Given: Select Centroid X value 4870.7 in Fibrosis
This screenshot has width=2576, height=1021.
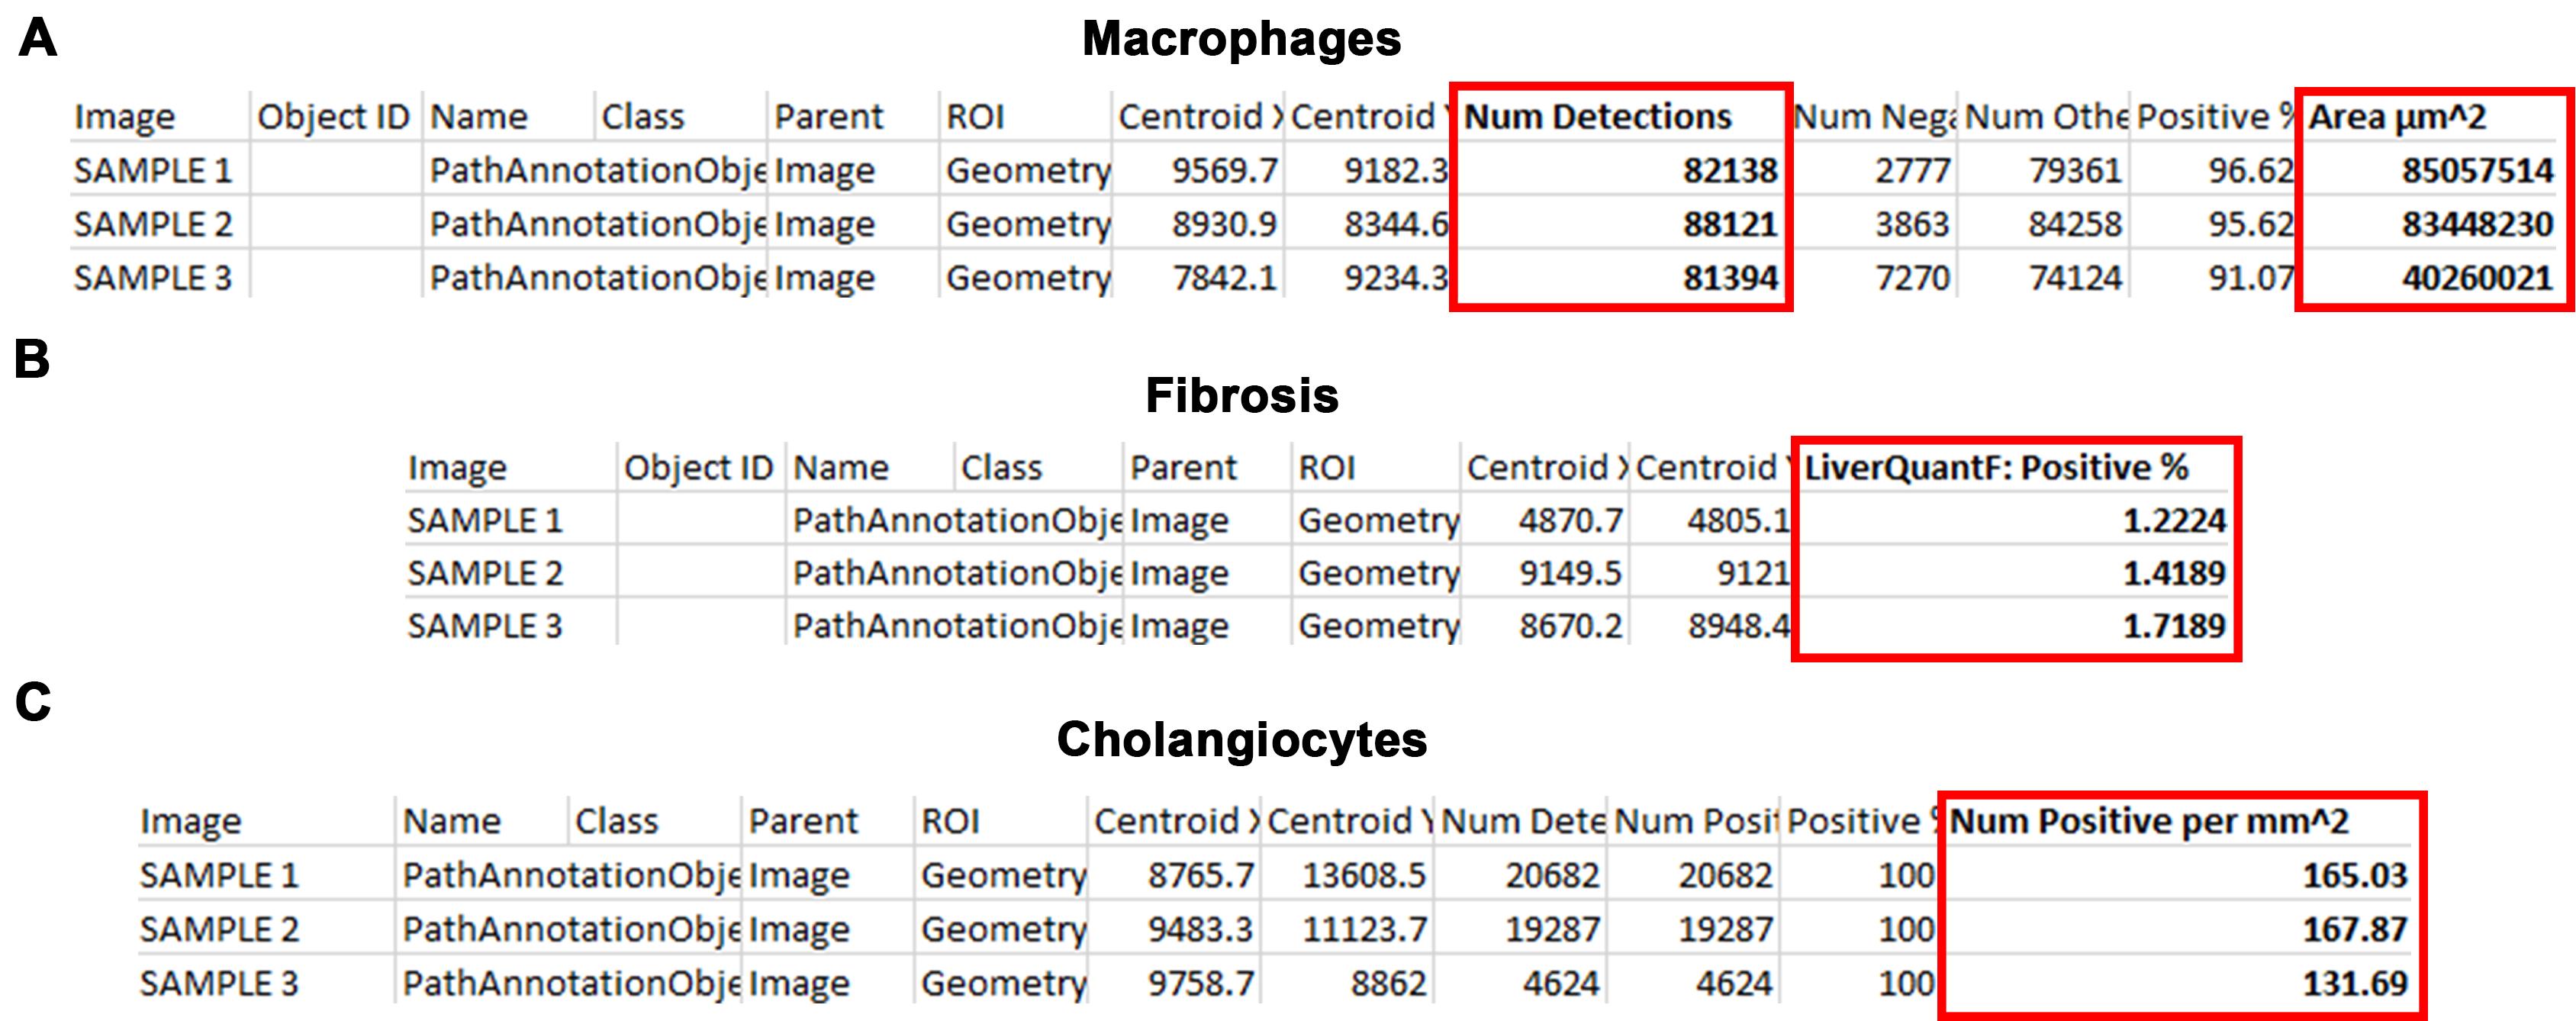Looking at the screenshot, I should click(1571, 521).
